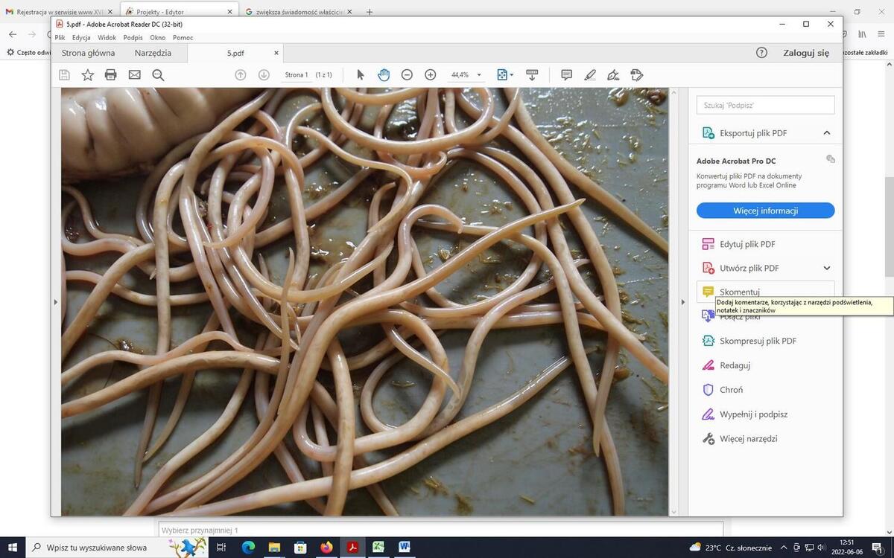Screen dimensions: 894x558
Task: Switch to the Rejestracja w serwisie browser tab
Action: (60, 12)
